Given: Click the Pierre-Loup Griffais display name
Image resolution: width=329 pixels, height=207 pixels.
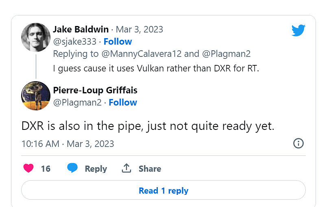Looking at the screenshot, I should (x=95, y=90).
